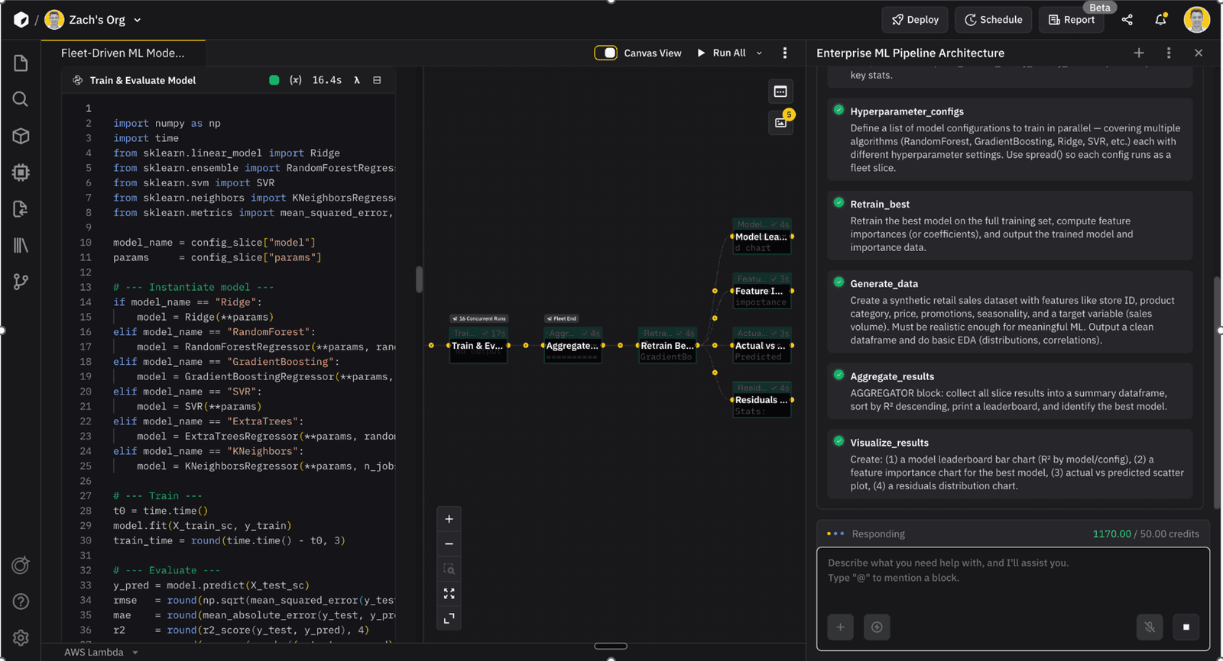Image resolution: width=1223 pixels, height=661 pixels.
Task: Open the notebook three-dot menu
Action: click(784, 53)
